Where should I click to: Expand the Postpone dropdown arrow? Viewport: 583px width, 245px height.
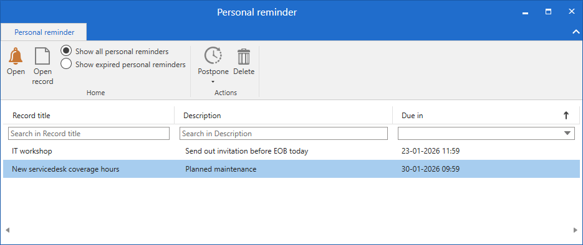coord(213,81)
